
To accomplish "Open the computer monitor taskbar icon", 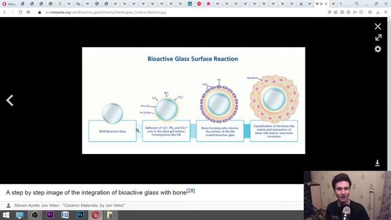I will coord(20,215).
